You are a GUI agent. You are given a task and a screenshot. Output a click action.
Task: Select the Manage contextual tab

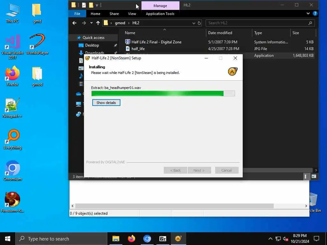pyautogui.click(x=160, y=6)
